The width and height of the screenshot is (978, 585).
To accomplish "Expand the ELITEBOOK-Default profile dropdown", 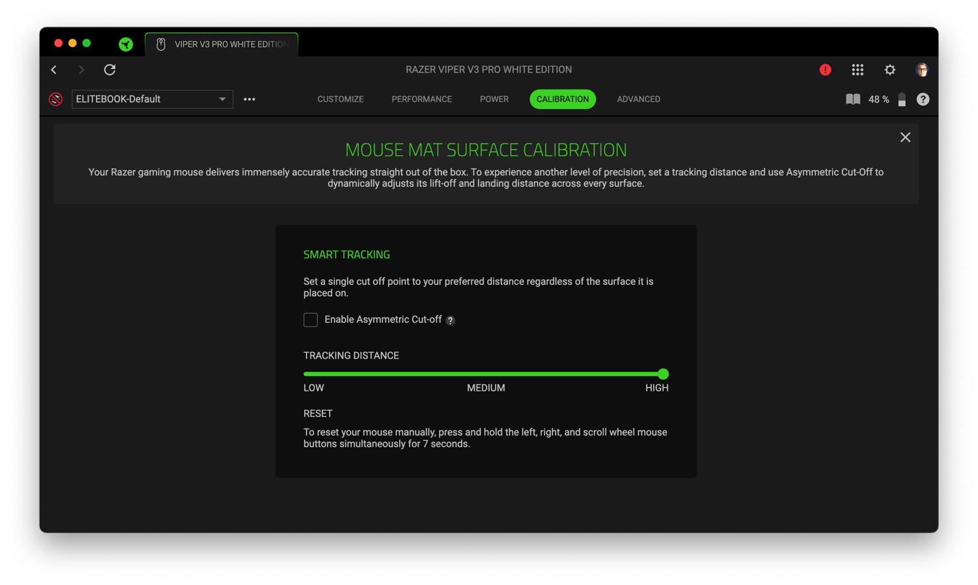I will (x=152, y=99).
